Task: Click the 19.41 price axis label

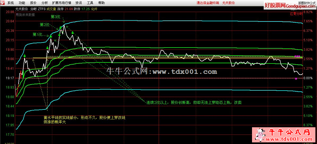Action: [x=10, y=69]
